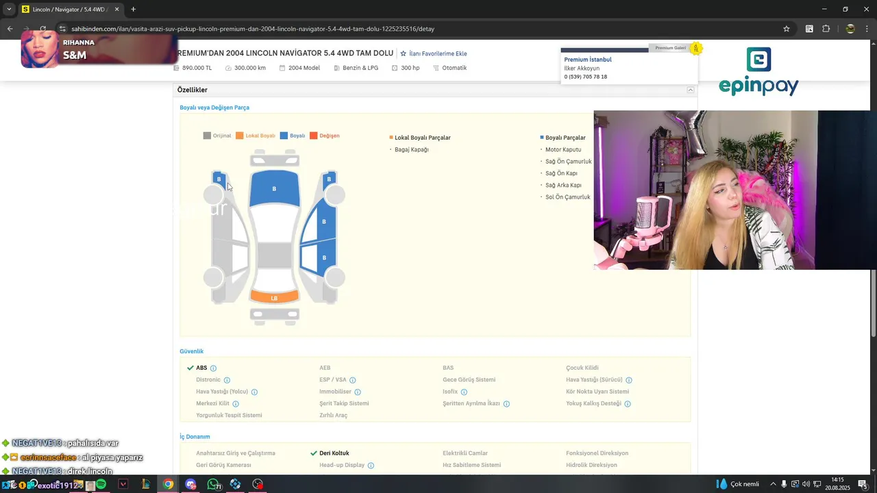This screenshot has height=493, width=877.
Task: Click the volume speaker tray icon
Action: pyautogui.click(x=806, y=484)
